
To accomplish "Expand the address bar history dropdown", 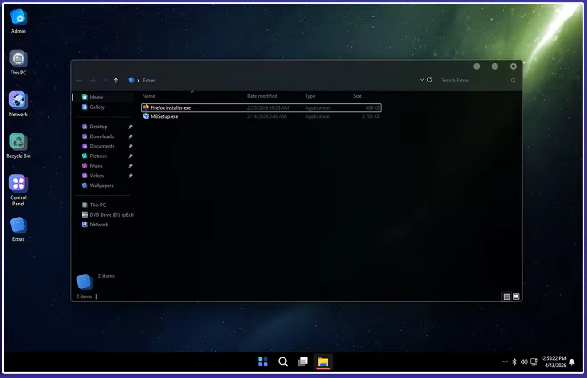I will pos(422,80).
